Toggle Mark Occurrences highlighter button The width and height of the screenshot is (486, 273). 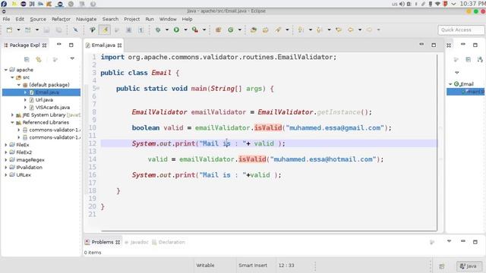point(105,30)
